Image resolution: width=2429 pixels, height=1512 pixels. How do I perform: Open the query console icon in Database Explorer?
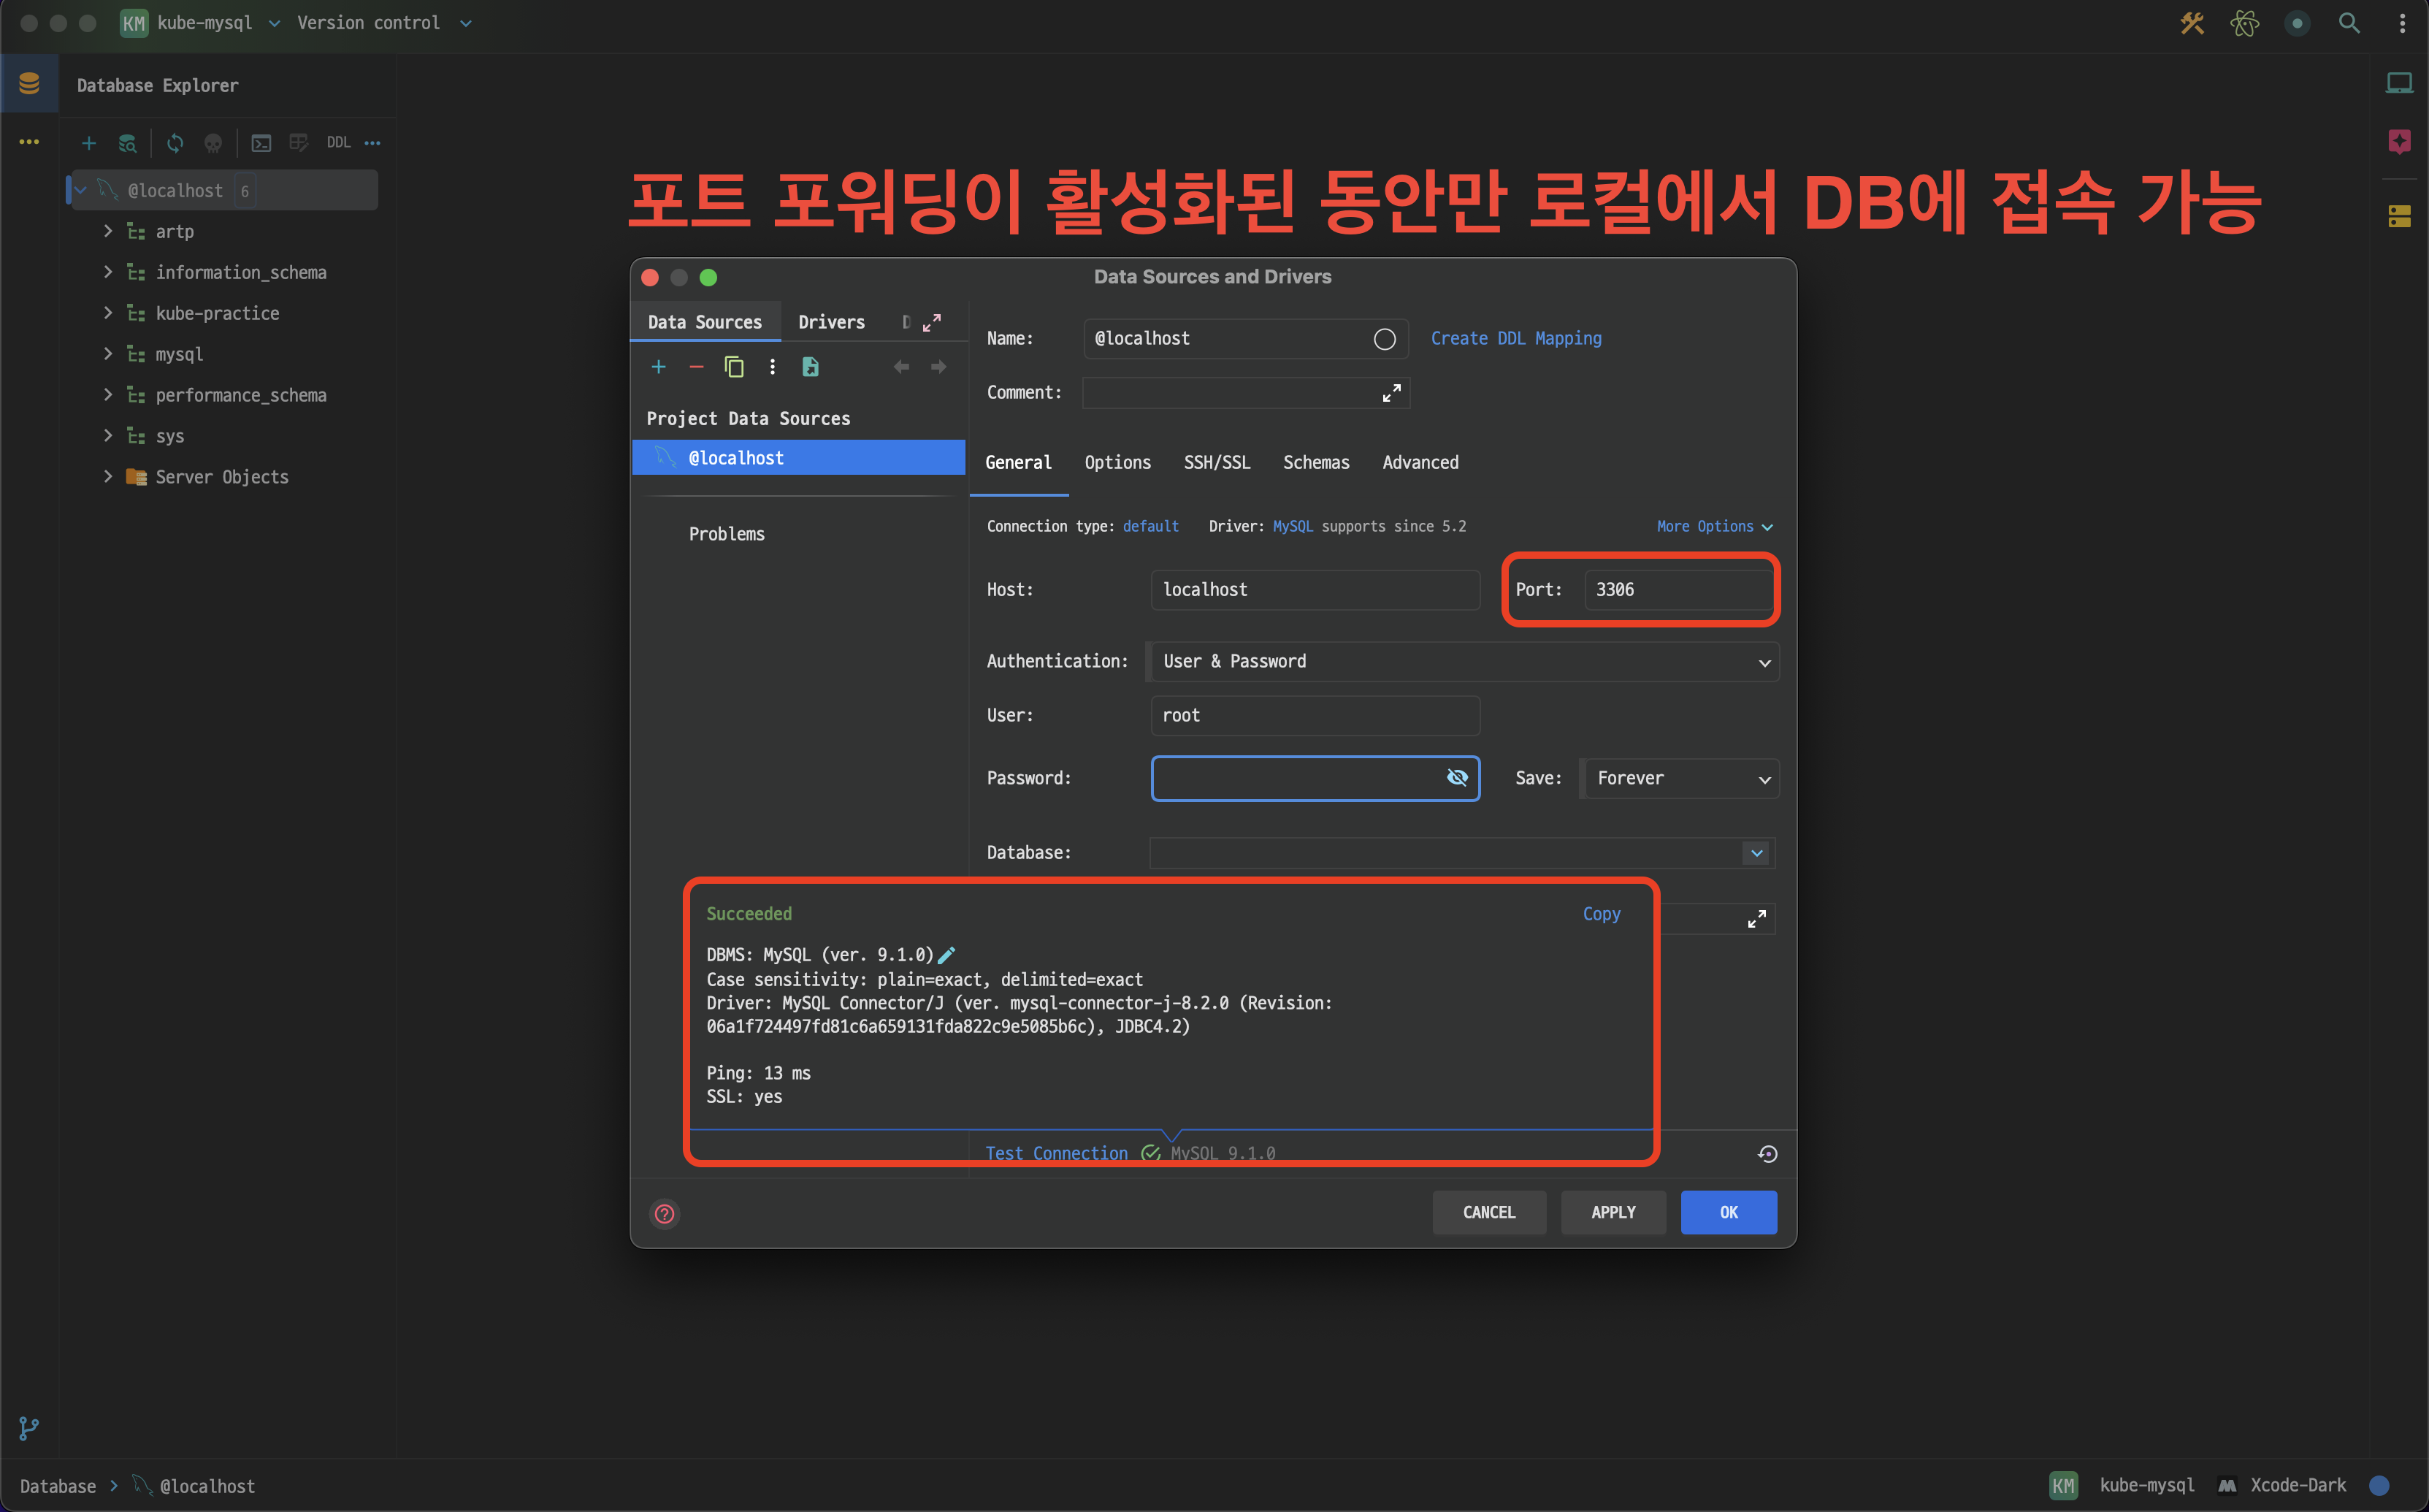(261, 143)
